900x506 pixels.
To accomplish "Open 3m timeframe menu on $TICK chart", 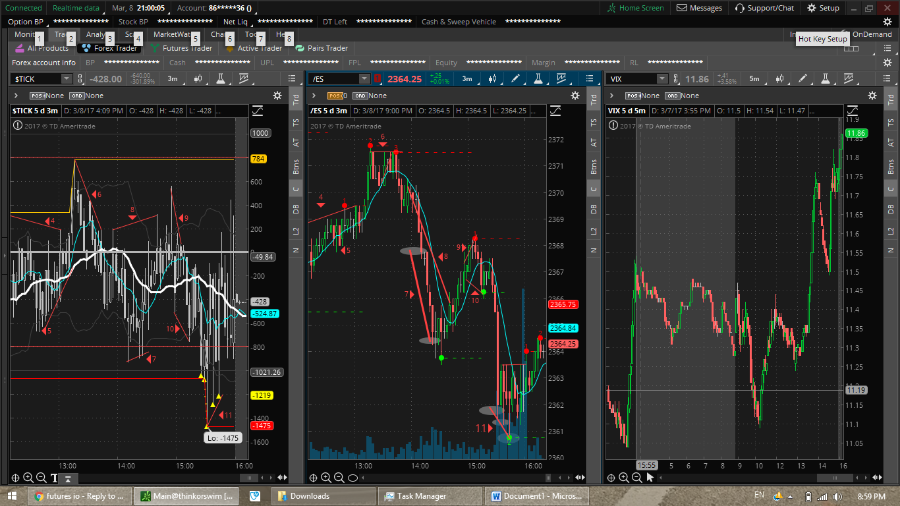I will (172, 79).
